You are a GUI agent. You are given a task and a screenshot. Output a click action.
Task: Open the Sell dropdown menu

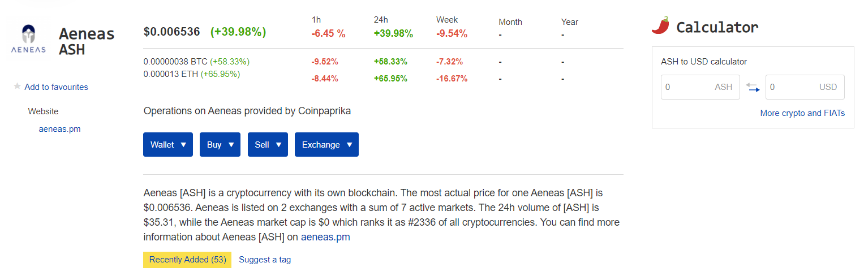(x=268, y=144)
